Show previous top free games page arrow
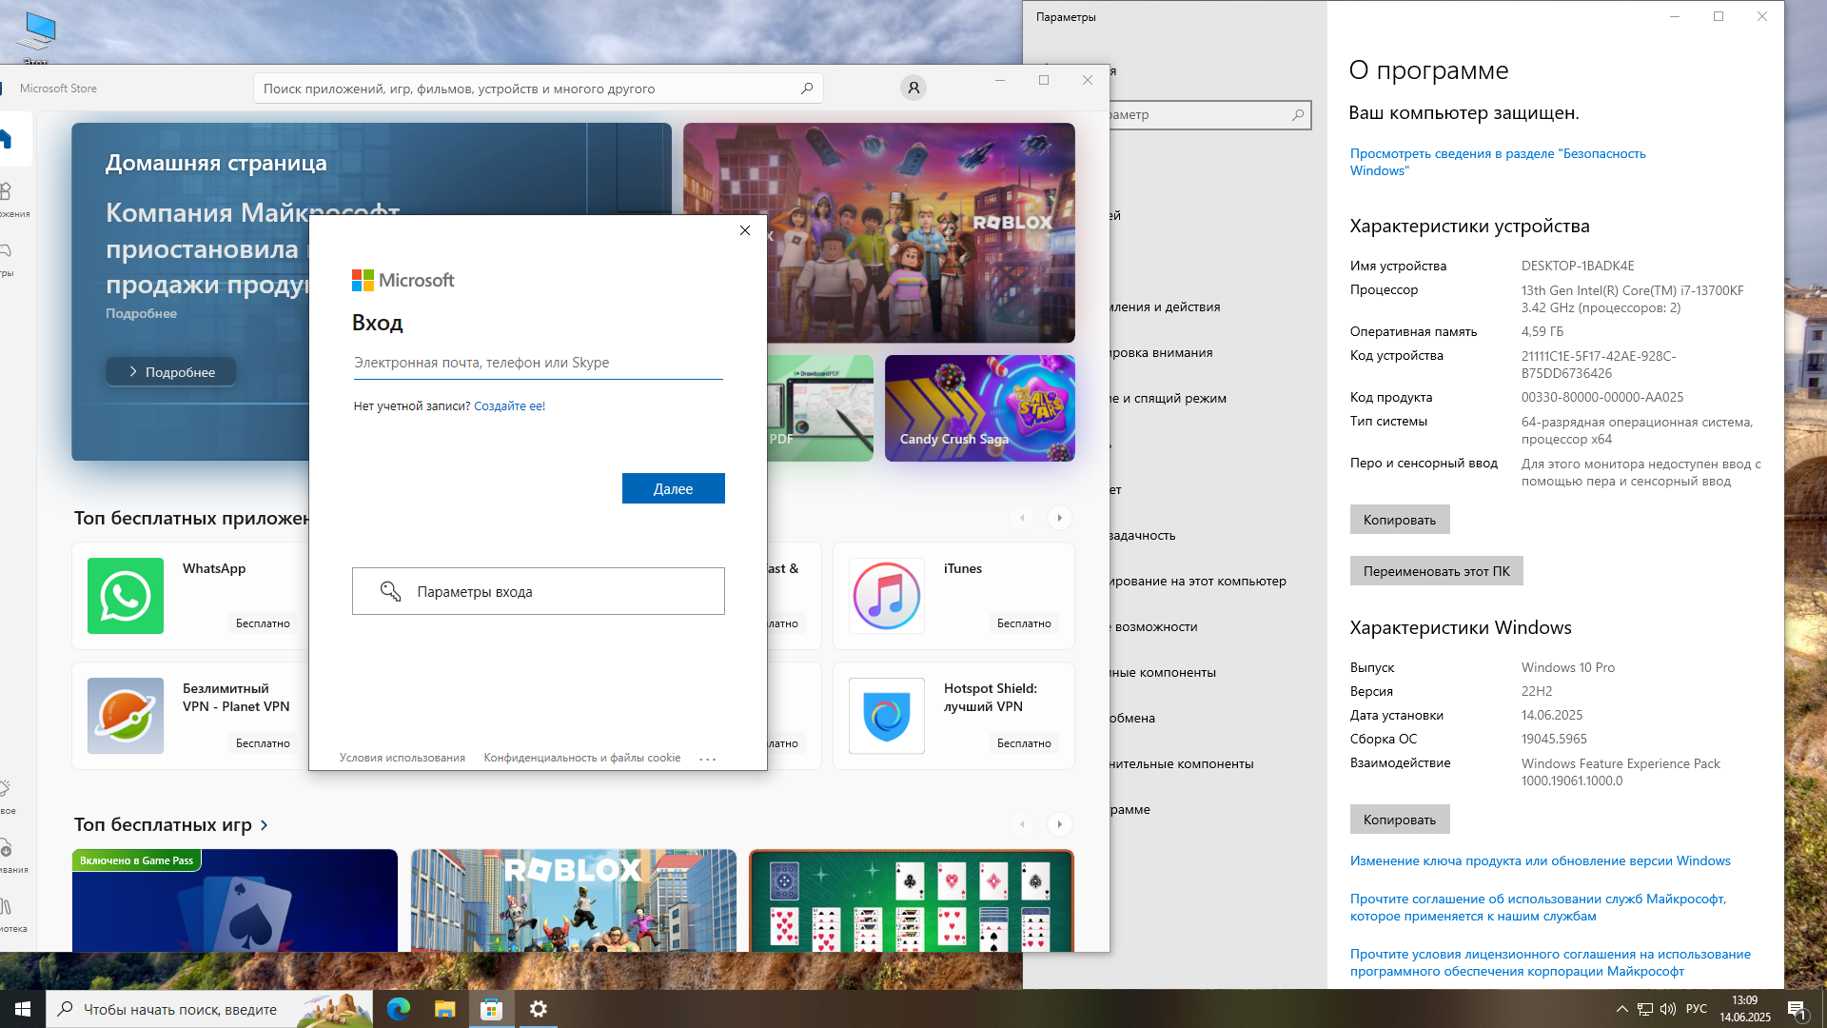 coord(1022,824)
